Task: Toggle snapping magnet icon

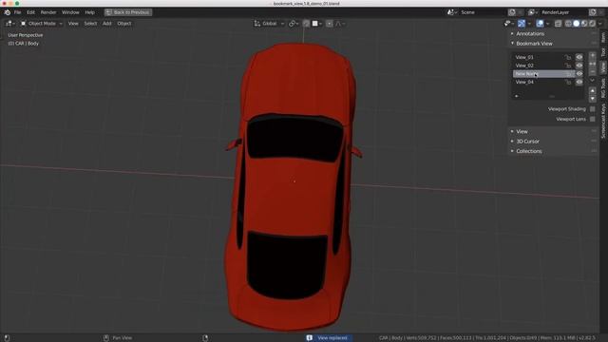Action: (x=306, y=24)
